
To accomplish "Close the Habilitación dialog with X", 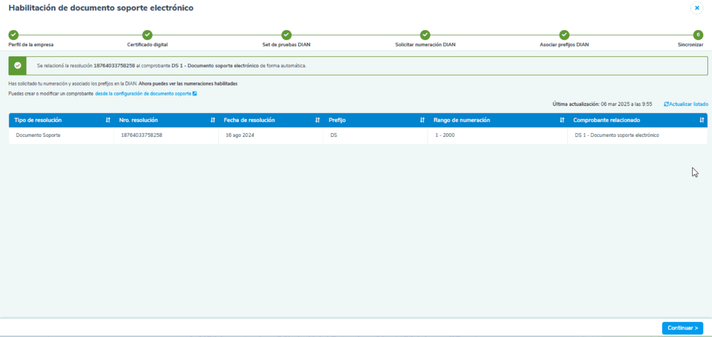I will [697, 8].
